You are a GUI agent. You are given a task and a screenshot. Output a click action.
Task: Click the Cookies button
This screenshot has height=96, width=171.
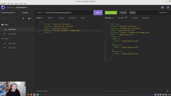point(25,13)
